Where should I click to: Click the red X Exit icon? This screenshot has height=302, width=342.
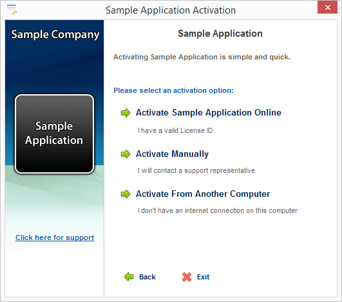(187, 277)
